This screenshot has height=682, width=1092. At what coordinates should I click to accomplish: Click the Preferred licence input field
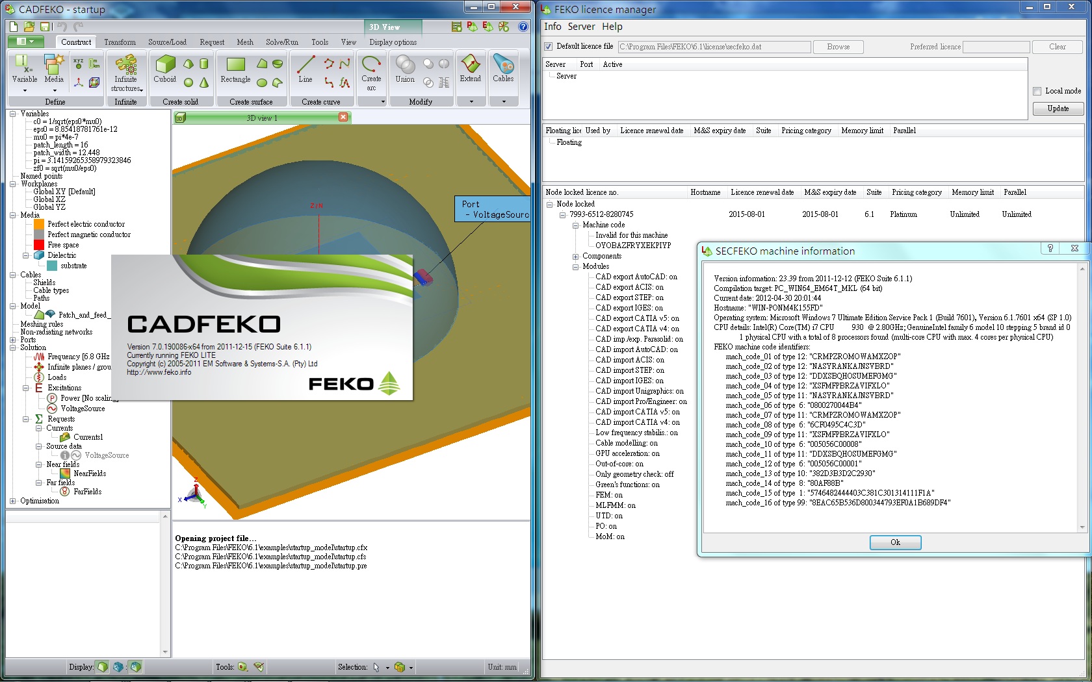pos(996,47)
